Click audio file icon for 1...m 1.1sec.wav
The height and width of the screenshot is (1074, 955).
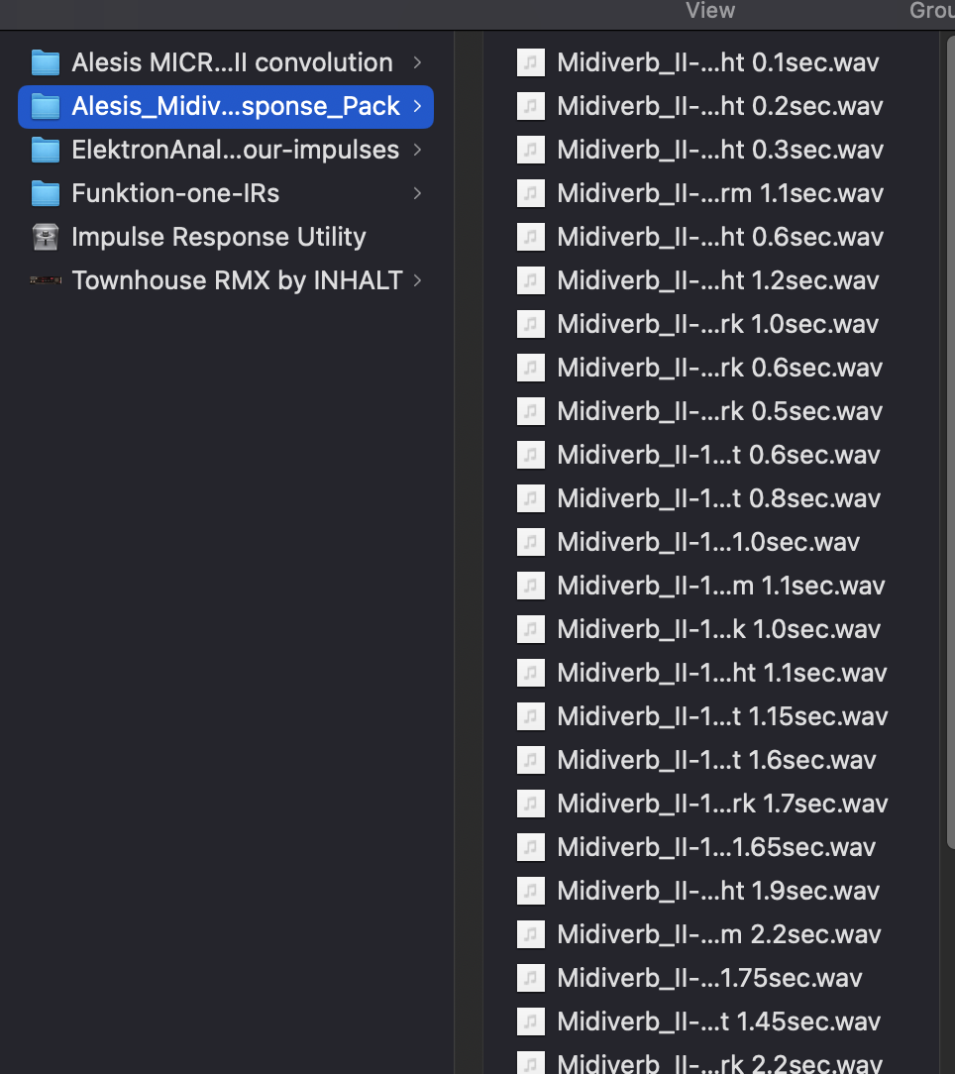pos(530,586)
